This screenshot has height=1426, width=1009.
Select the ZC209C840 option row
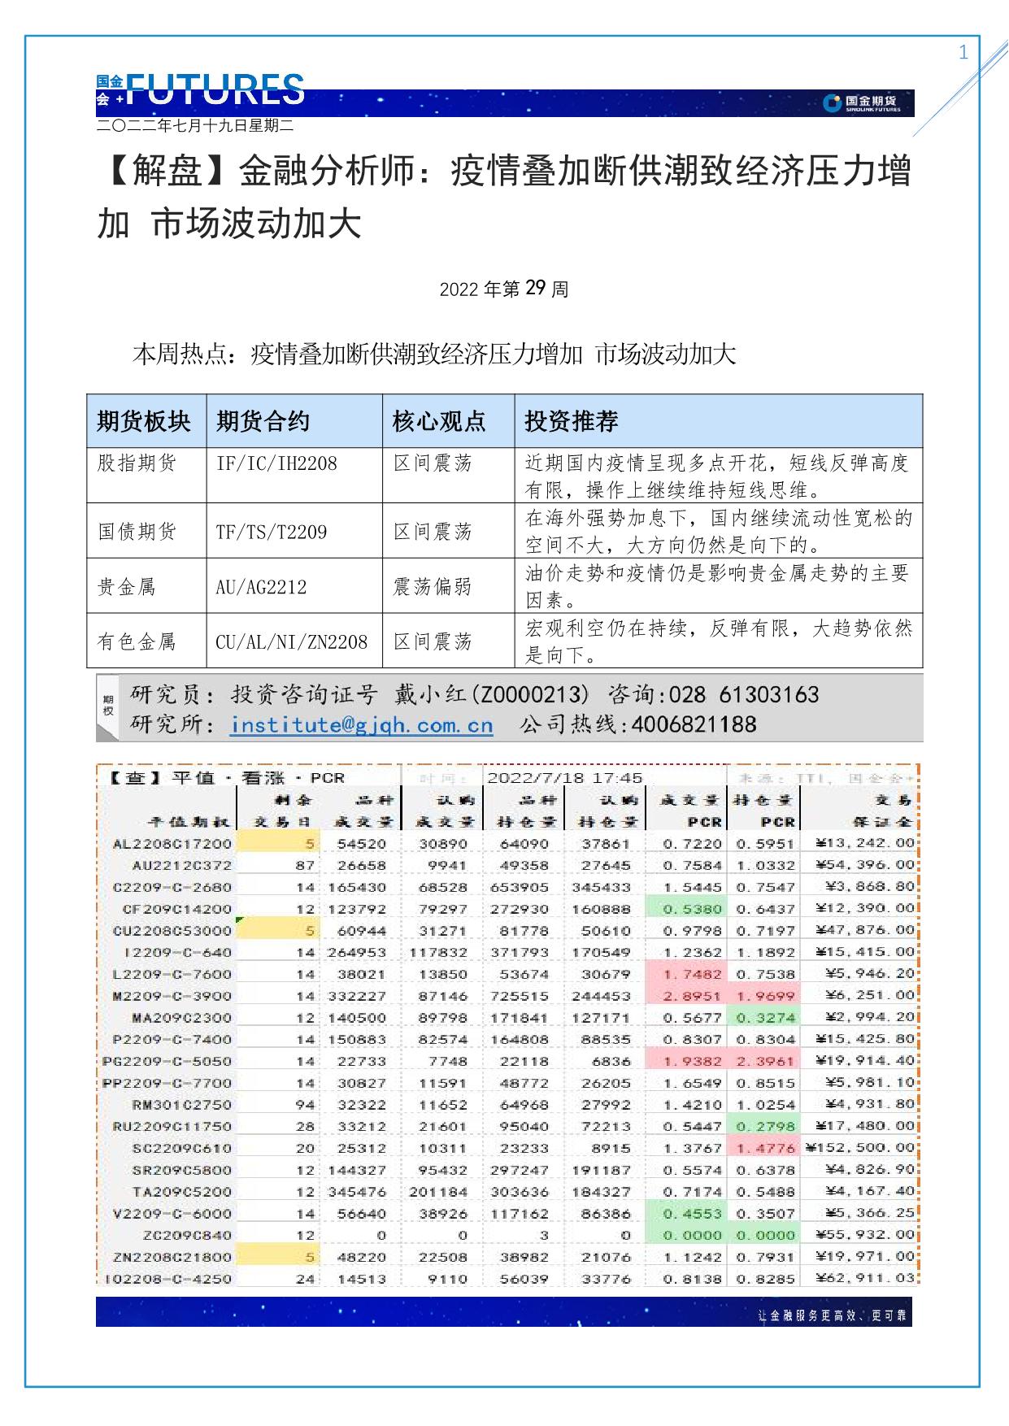coord(508,1236)
